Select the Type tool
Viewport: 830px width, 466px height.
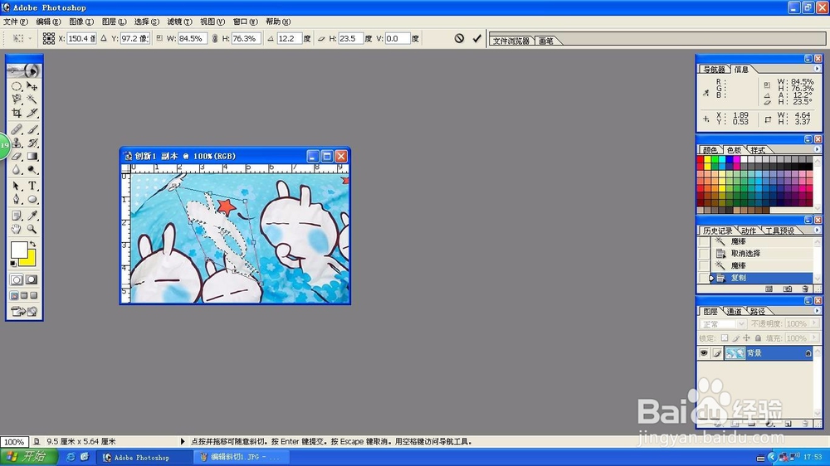32,186
